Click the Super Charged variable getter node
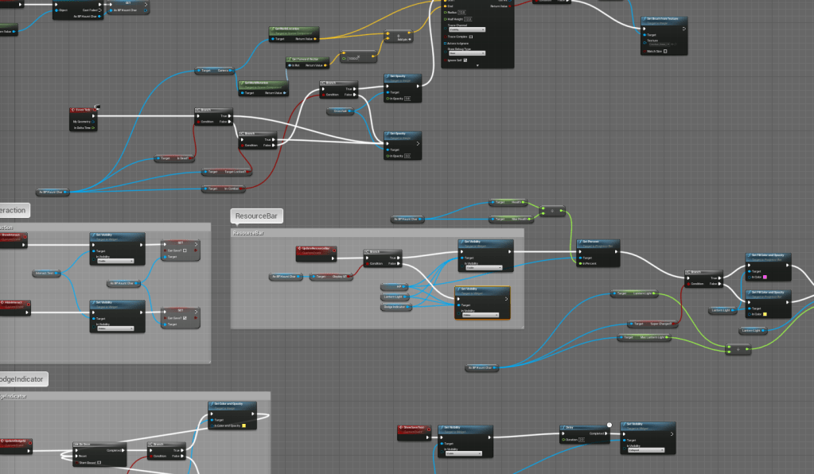The width and height of the screenshot is (814, 474). click(648, 324)
